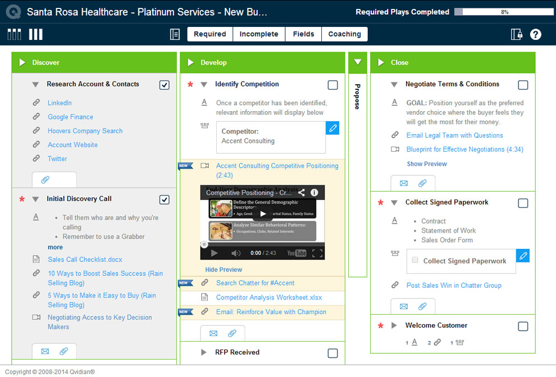Check Welcome Customer checkbox
Viewport: 556px width, 377px height.
pyautogui.click(x=523, y=326)
